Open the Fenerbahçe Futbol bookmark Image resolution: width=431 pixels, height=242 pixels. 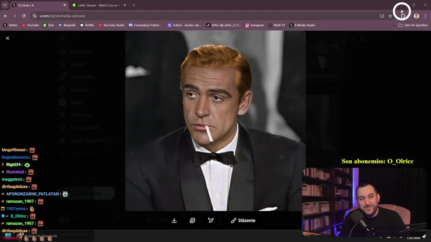(x=145, y=25)
